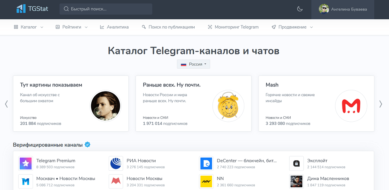Open the Каталог menu label

click(x=29, y=27)
